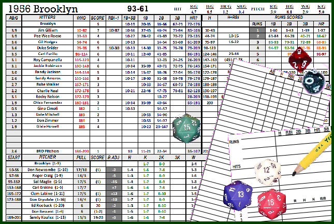The image size is (334, 224).
Task: Choose pitcher Don Newcombe (1-10)
Action: [x=48, y=170]
